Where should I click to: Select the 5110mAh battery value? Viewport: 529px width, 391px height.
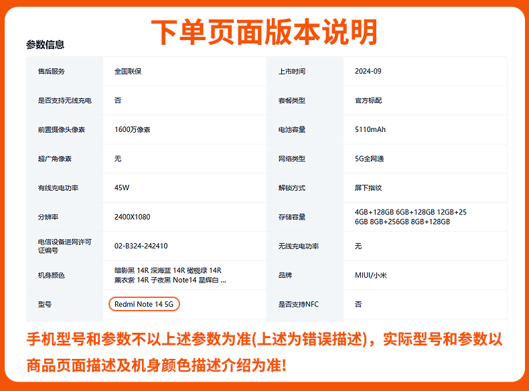tap(370, 129)
